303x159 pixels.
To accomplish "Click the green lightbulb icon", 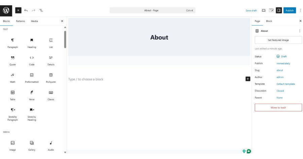I will (x=244, y=151).
